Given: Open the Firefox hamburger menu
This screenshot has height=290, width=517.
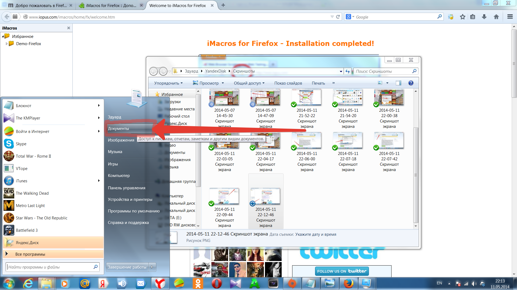Looking at the screenshot, I should click(x=510, y=17).
